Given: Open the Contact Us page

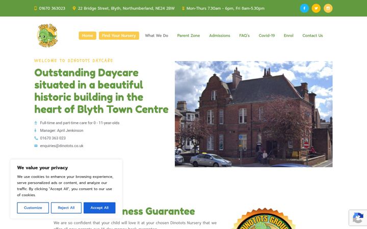Looking at the screenshot, I should point(312,36).
